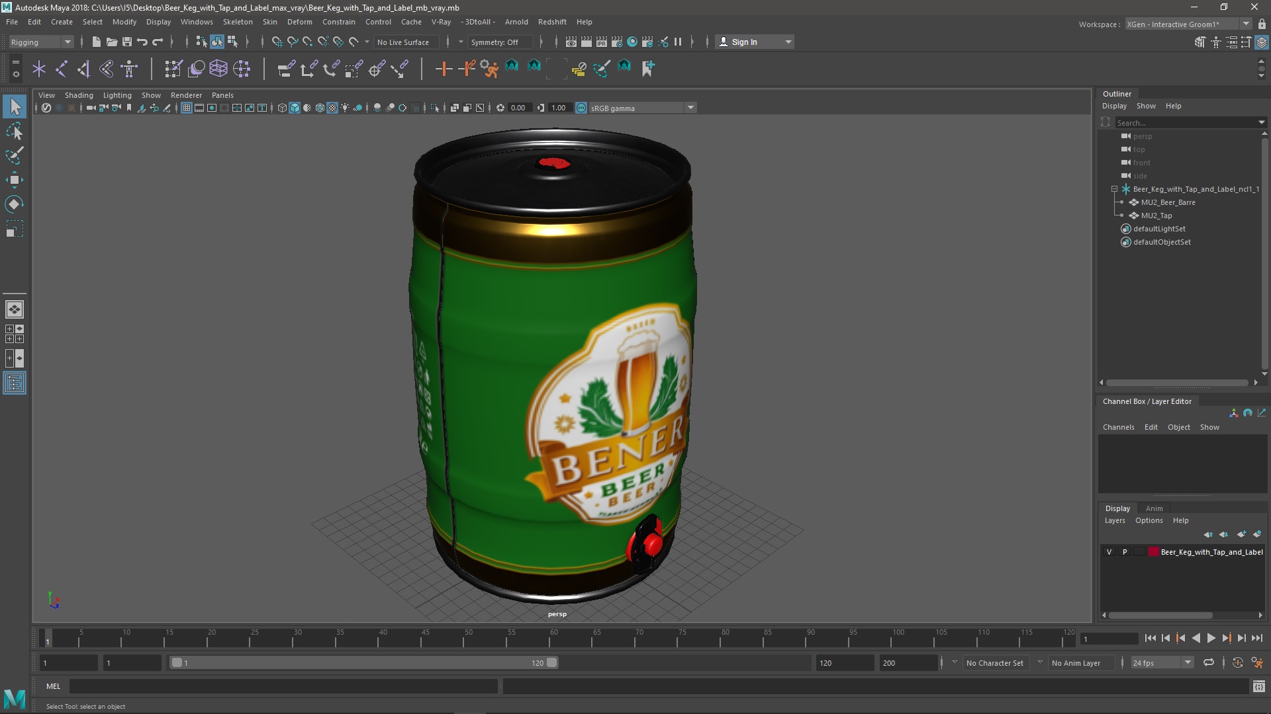Click the Play forwards button

point(1211,638)
